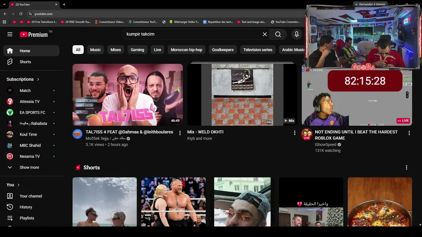Open the 'Télécharger Vidéo Y...' bookmark
Image resolution: width=422 pixels, height=237 pixels.
coord(184,22)
